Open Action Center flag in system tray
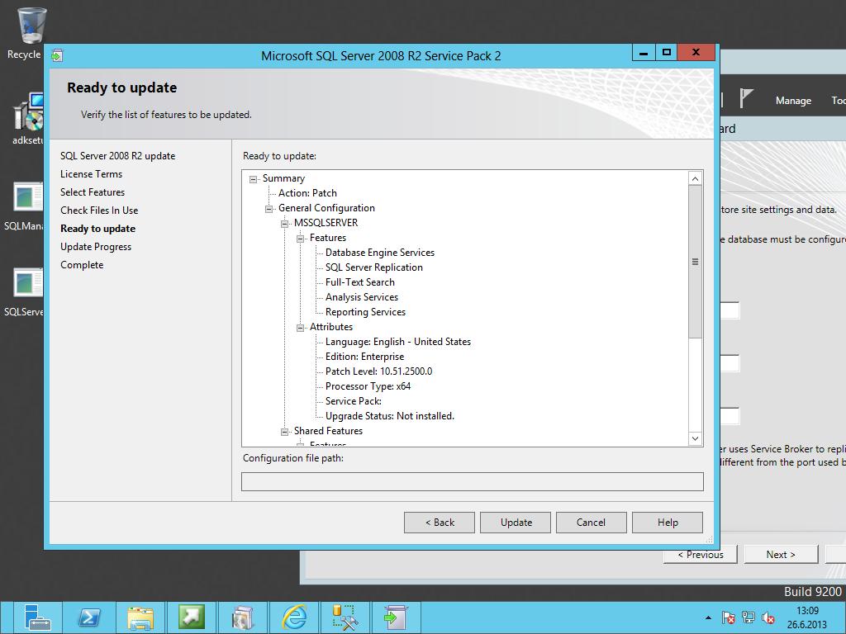Screen dimensions: 846x634 pos(729,617)
